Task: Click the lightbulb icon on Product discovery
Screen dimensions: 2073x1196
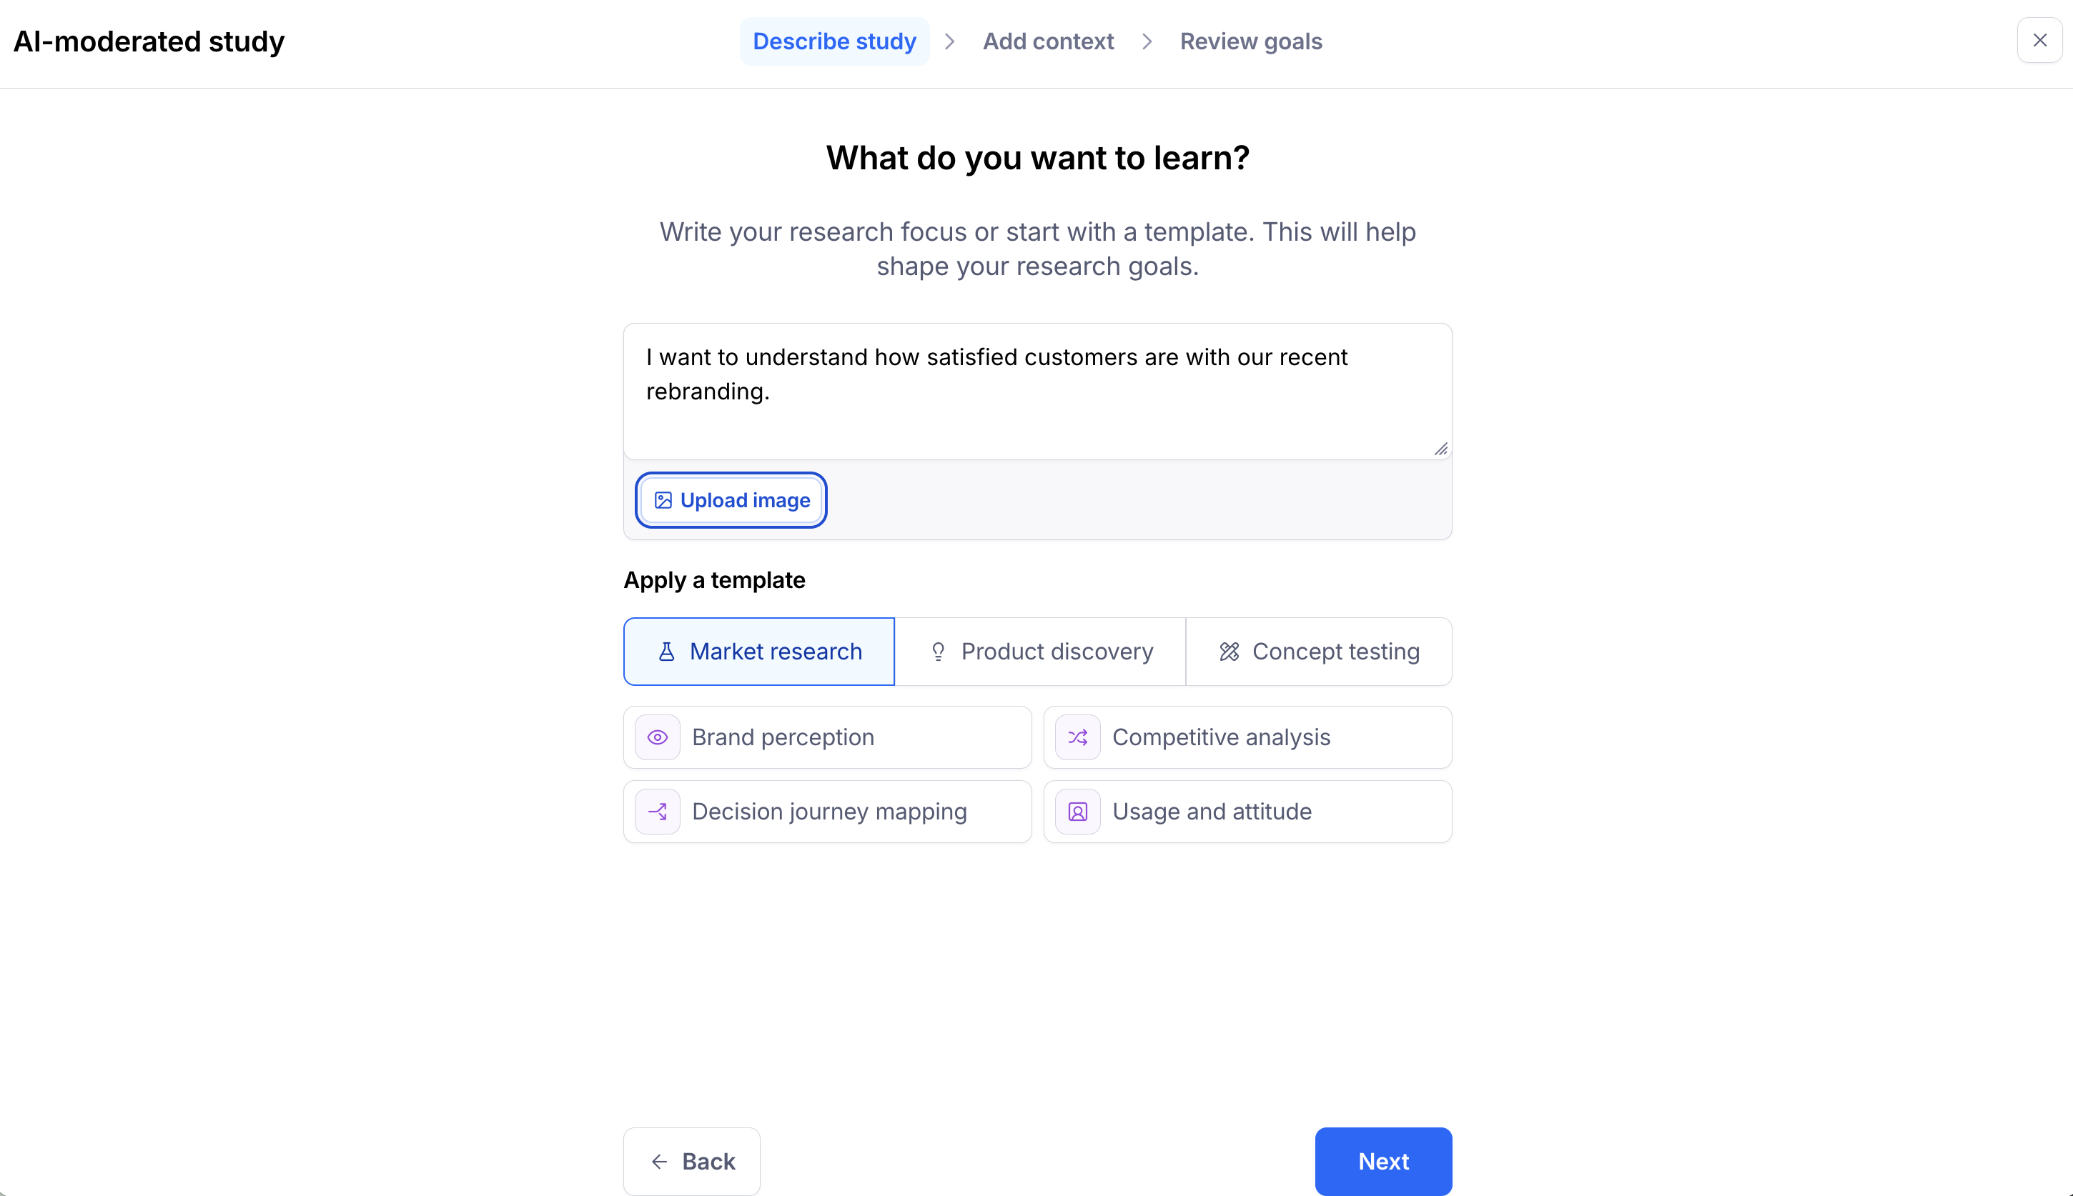Action: pos(937,652)
